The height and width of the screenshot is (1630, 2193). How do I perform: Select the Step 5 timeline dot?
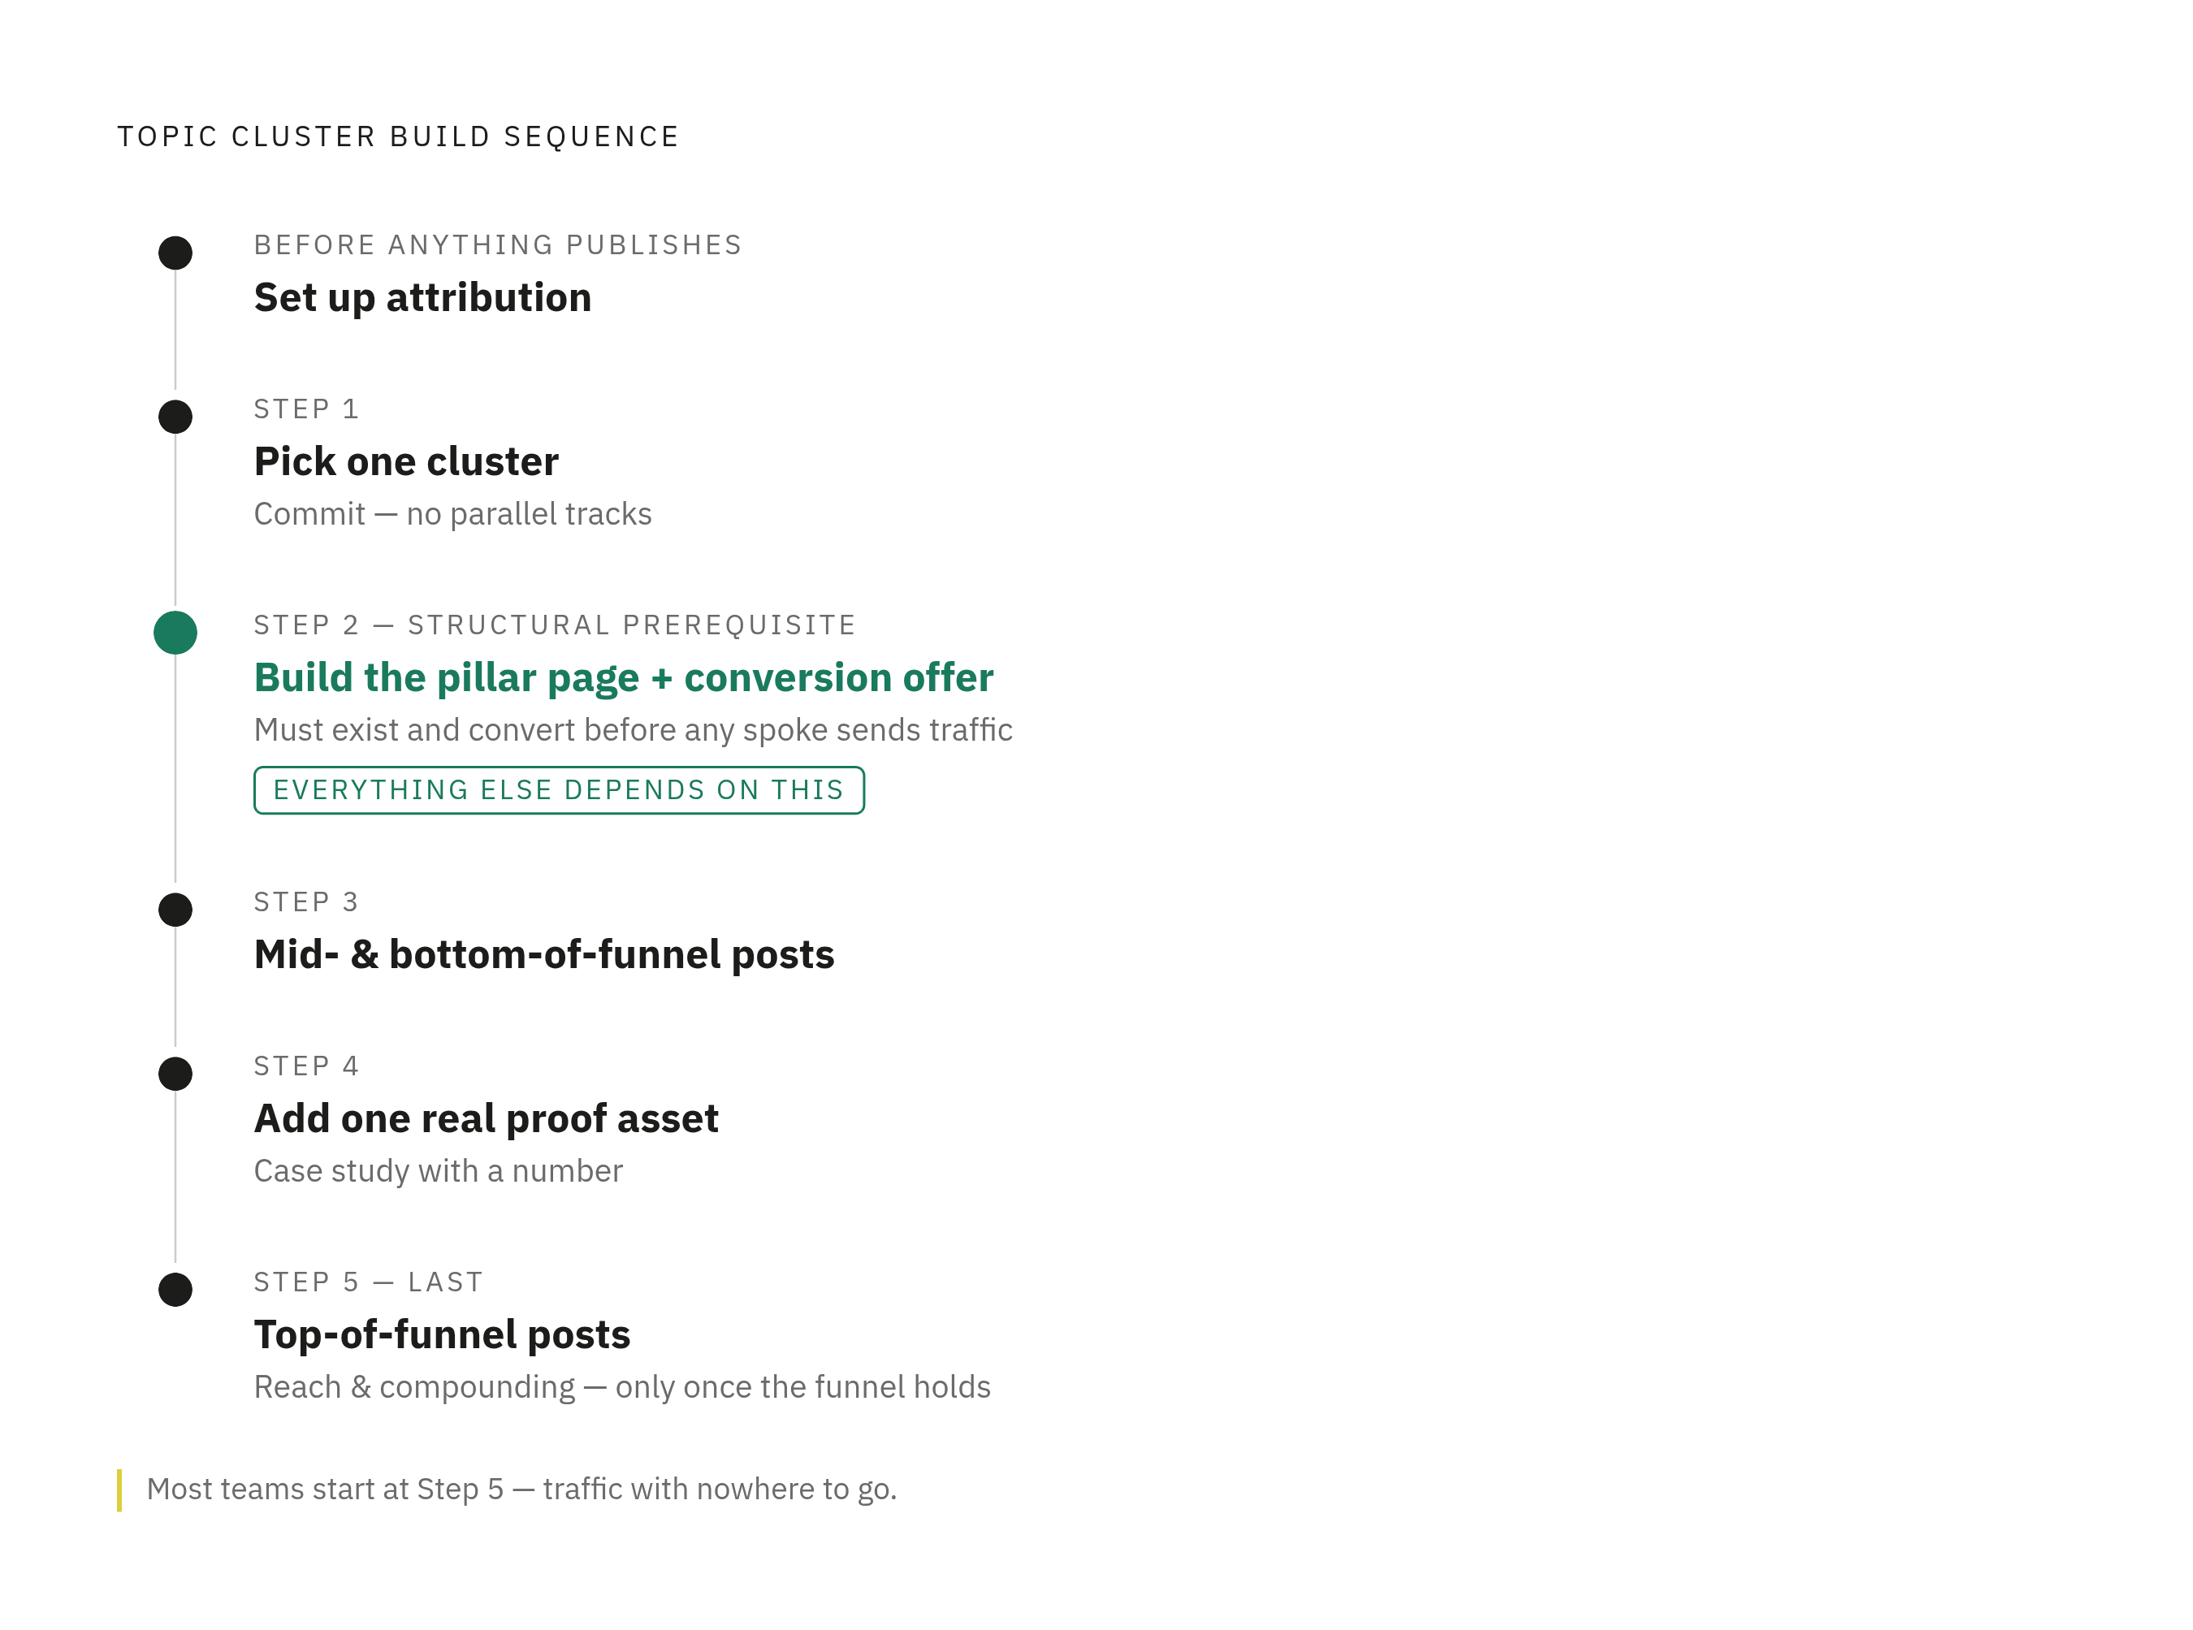pos(175,1290)
